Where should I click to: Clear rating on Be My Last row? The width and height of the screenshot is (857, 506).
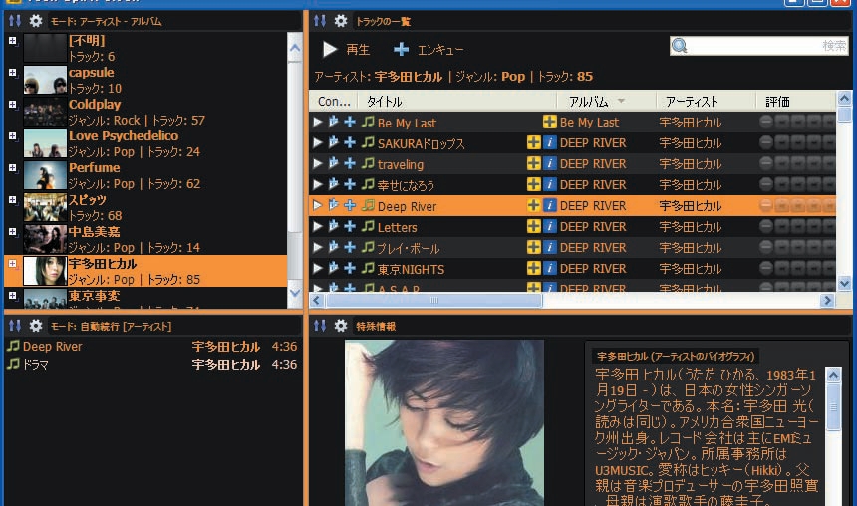click(766, 122)
